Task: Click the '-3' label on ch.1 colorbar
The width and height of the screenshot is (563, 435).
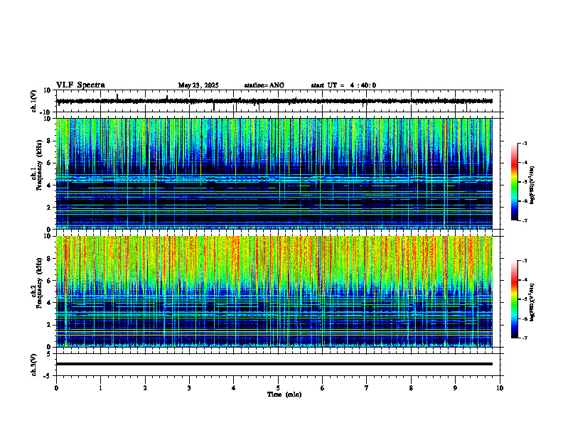Action: coord(524,144)
